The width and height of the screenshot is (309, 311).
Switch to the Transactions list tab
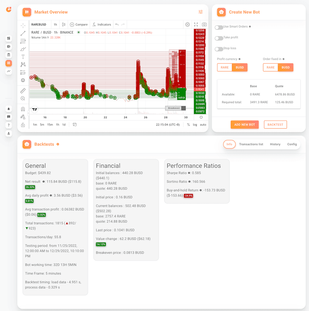point(251,144)
